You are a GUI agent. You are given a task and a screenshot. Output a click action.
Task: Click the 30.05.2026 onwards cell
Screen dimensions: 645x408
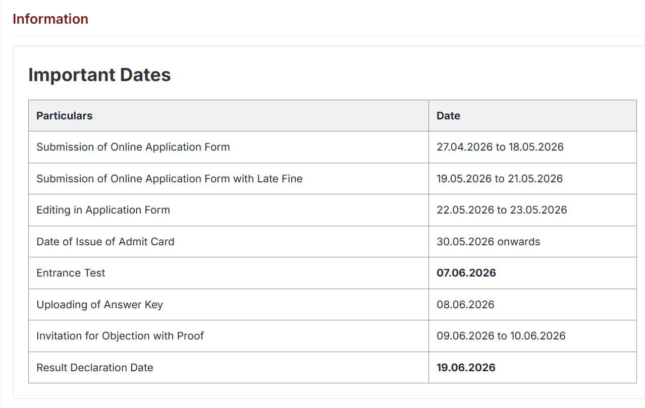pyautogui.click(x=488, y=242)
